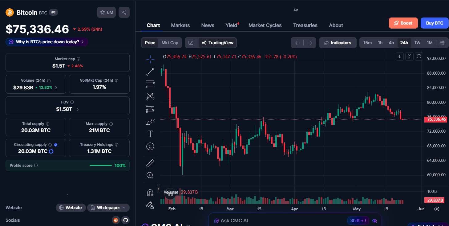The height and width of the screenshot is (226, 449).
Task: Redo chart action with right arrow
Action: click(x=310, y=43)
